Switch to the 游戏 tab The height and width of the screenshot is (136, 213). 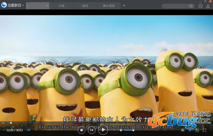pos(85,6)
